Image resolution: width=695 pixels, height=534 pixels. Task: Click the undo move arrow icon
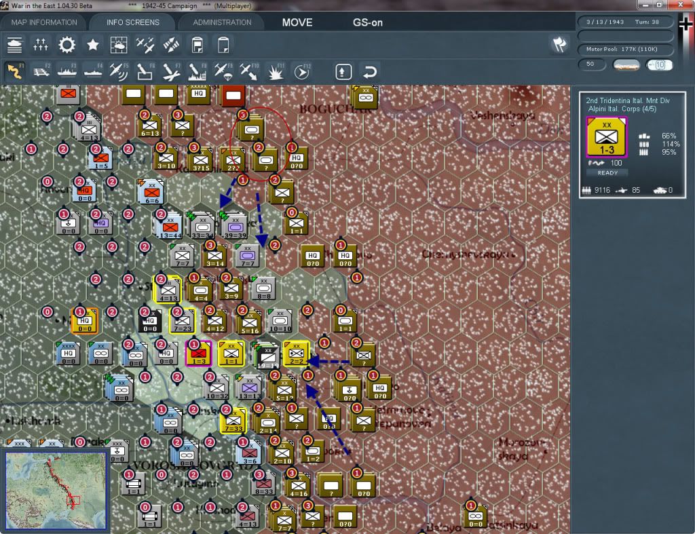pos(370,72)
